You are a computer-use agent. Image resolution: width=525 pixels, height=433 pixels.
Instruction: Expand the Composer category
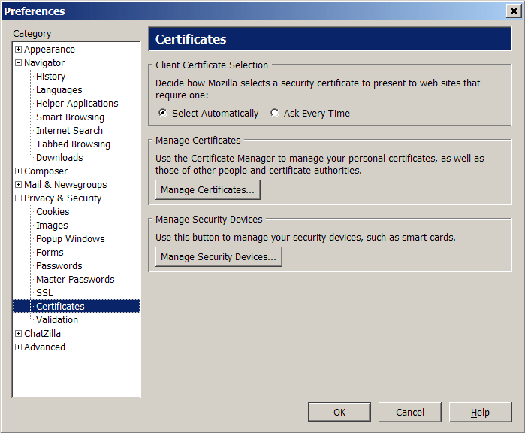click(x=19, y=171)
